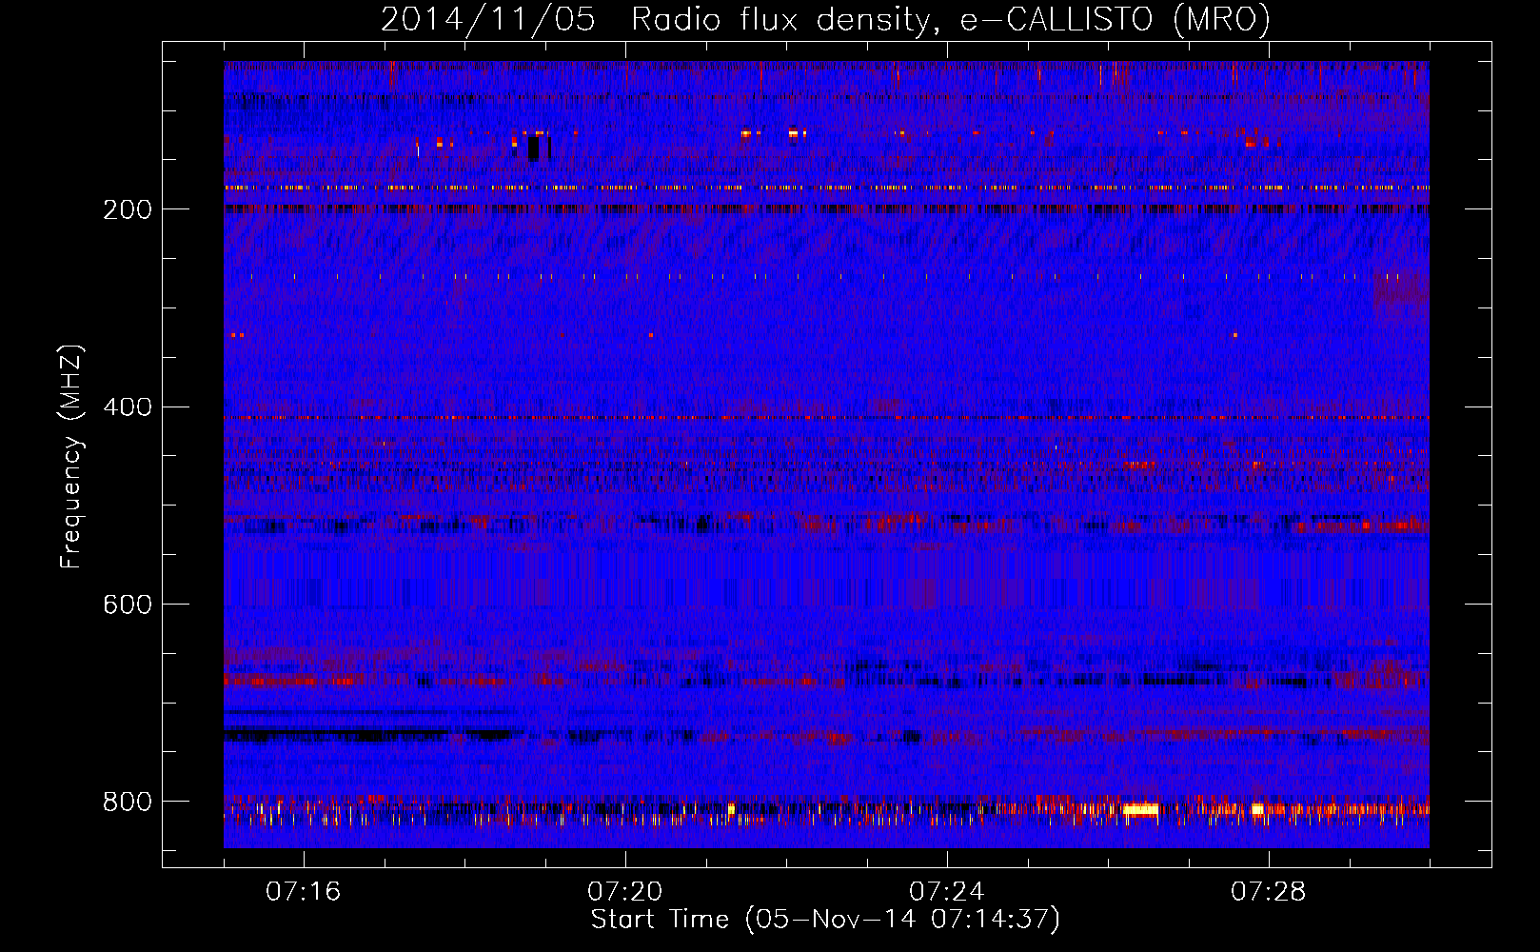Click the 07:20 time tick label
1540x952 pixels.
click(x=625, y=892)
